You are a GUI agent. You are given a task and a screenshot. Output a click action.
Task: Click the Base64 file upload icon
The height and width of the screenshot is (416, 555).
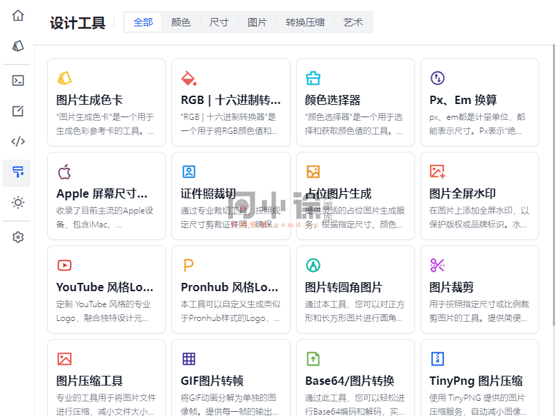click(x=314, y=358)
